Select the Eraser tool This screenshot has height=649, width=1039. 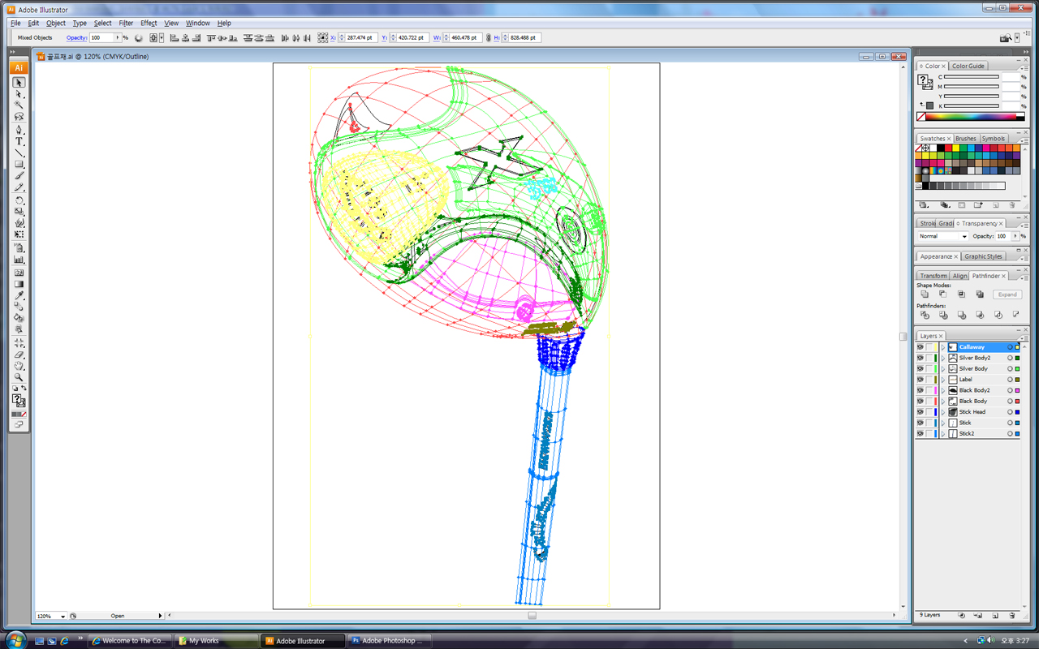(x=19, y=355)
